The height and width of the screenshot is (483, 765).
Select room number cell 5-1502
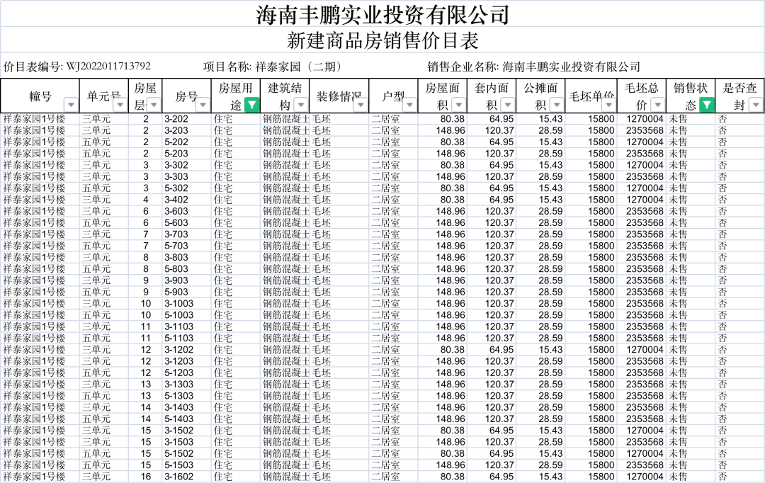186,454
